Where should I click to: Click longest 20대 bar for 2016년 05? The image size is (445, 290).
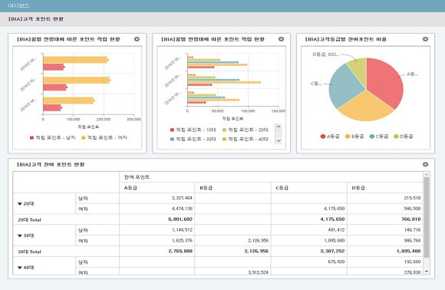223,82
